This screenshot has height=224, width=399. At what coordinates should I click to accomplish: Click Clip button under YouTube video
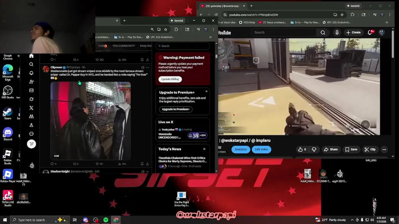point(370,149)
